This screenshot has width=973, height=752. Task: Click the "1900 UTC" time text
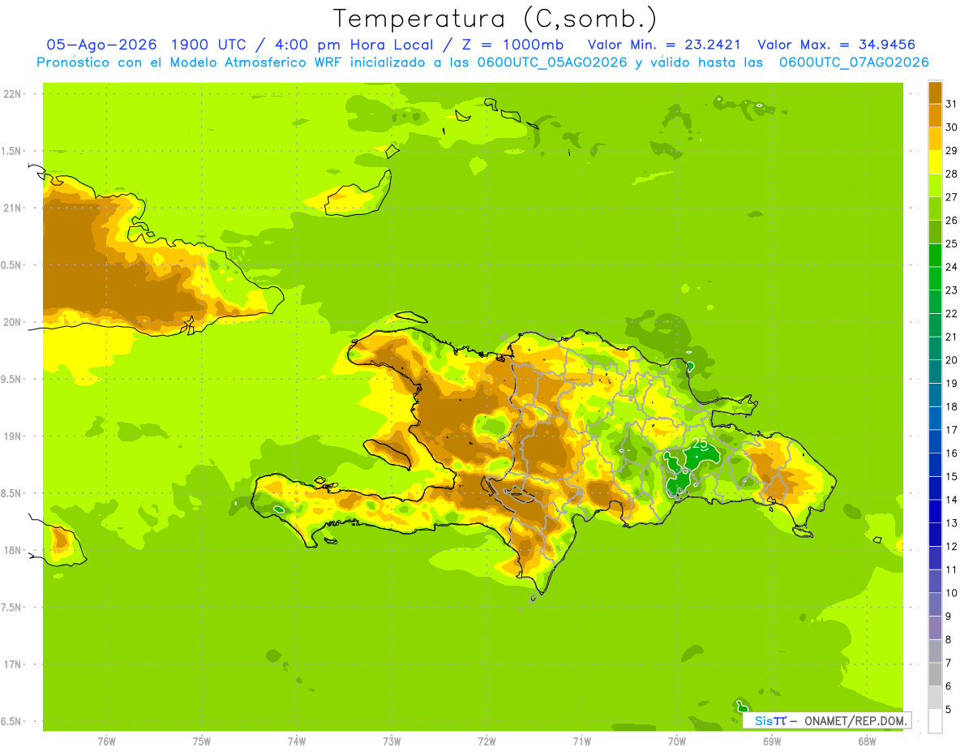pos(210,45)
